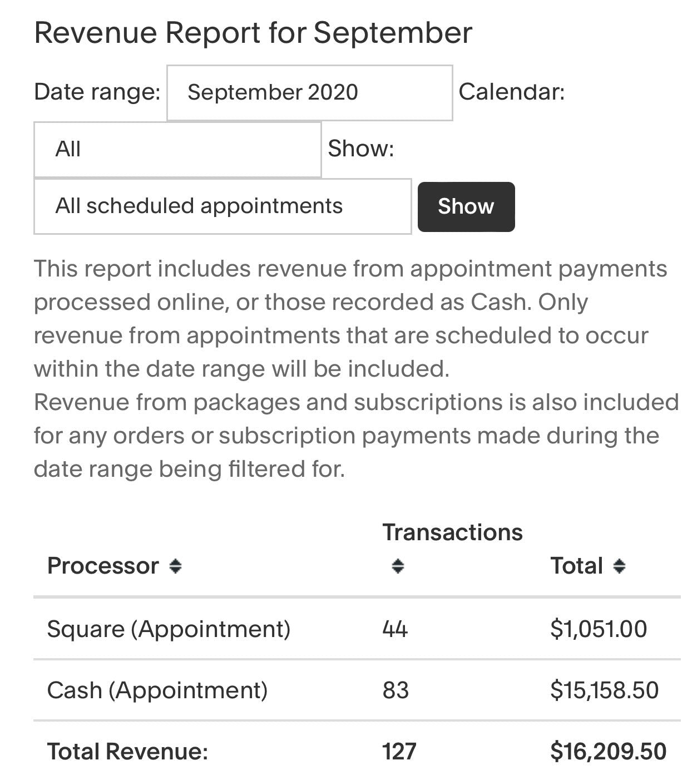Click the total transactions count 127
The image size is (697, 775).
coord(399,752)
